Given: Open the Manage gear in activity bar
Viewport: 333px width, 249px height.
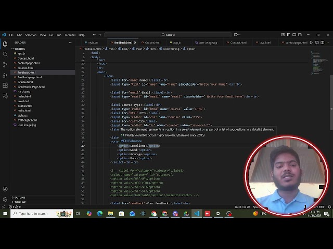Looking at the screenshot, I should 5,199.
